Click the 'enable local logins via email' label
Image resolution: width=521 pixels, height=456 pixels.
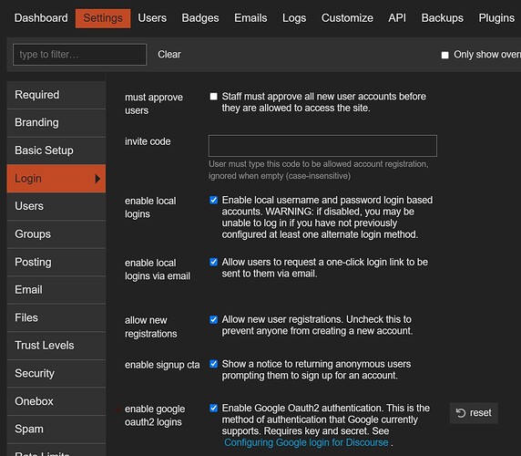tap(158, 269)
